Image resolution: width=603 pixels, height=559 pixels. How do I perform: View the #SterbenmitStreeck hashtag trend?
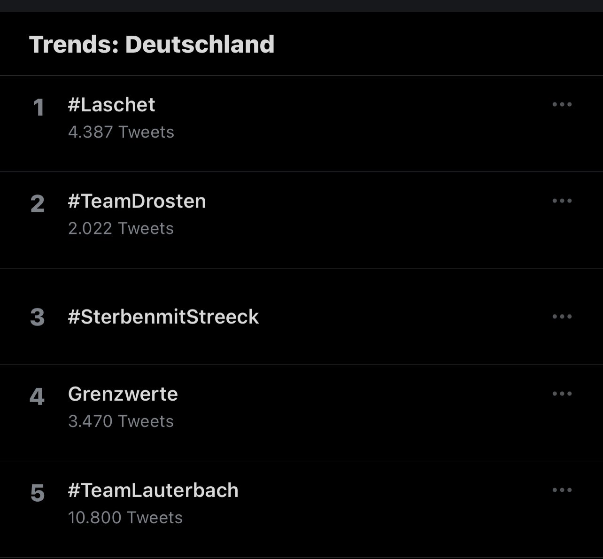click(163, 317)
